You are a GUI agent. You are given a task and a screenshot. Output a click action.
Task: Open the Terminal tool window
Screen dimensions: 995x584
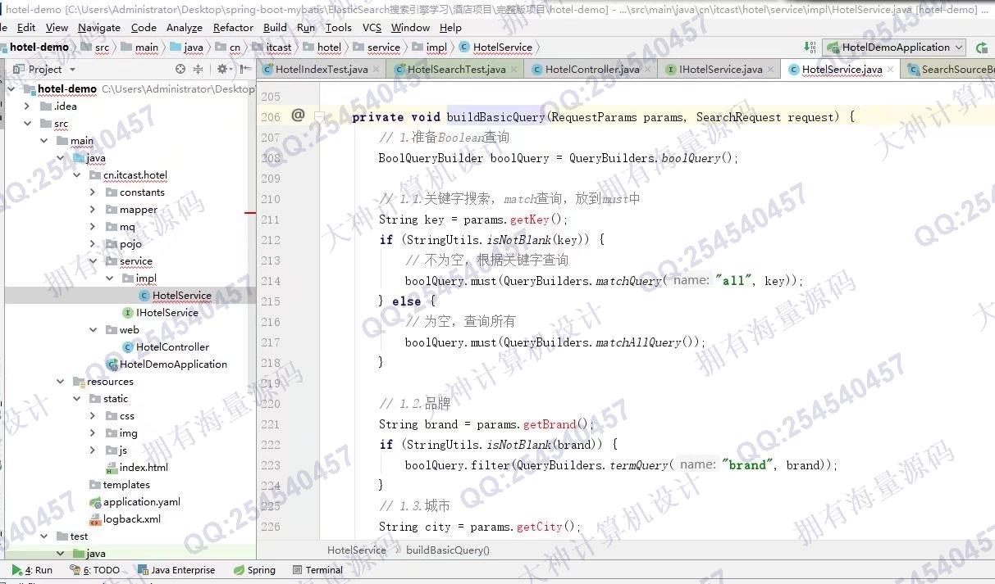(317, 570)
